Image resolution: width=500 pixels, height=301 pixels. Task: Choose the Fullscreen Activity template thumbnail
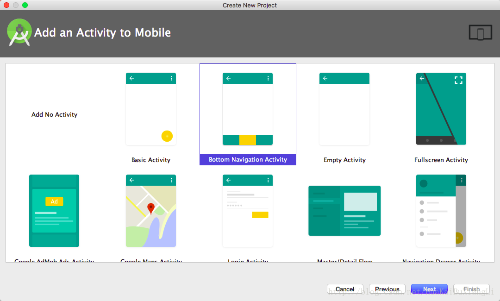tap(441, 109)
